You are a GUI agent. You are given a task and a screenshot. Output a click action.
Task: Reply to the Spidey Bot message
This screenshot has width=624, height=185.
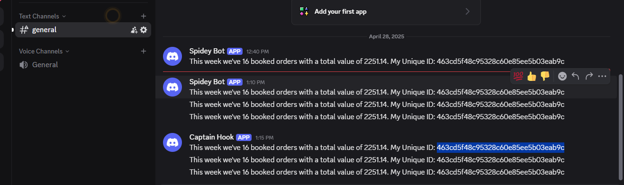(x=576, y=76)
